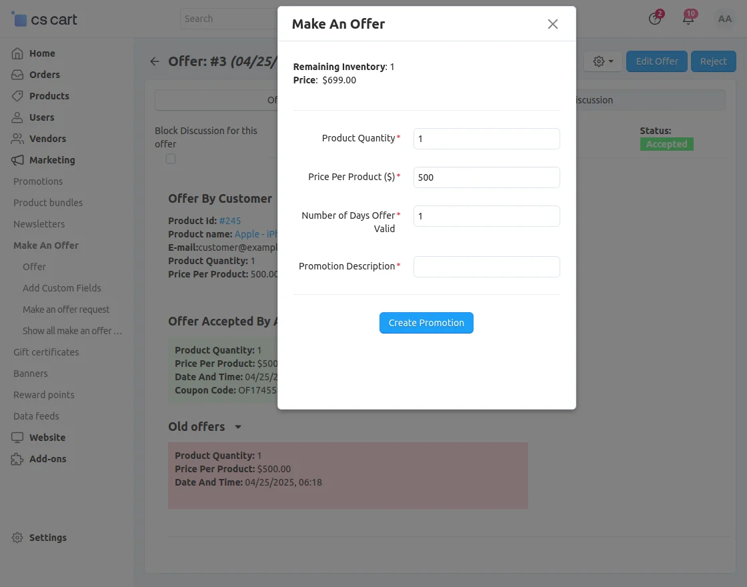Click the Home house icon in sidebar

point(18,53)
